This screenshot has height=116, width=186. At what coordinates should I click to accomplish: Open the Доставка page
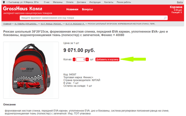(81, 2)
